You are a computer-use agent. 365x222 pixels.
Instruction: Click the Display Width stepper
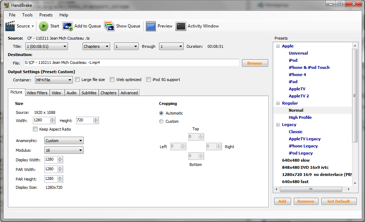(x=60, y=160)
